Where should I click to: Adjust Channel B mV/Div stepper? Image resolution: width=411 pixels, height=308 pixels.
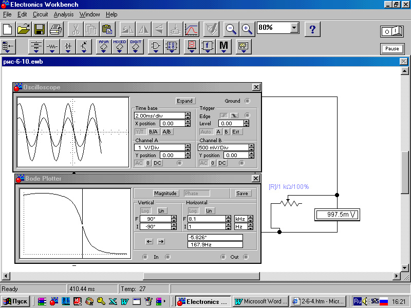pyautogui.click(x=251, y=147)
